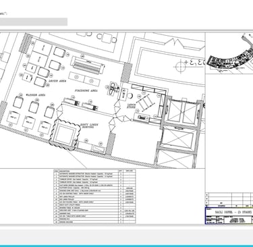The image size is (253, 247).
Task: Click the "LINEN STORE" room label
Action: point(131,105)
